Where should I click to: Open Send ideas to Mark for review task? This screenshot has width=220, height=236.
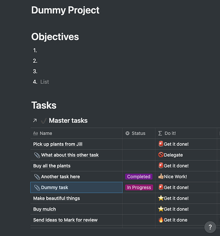pos(65,220)
